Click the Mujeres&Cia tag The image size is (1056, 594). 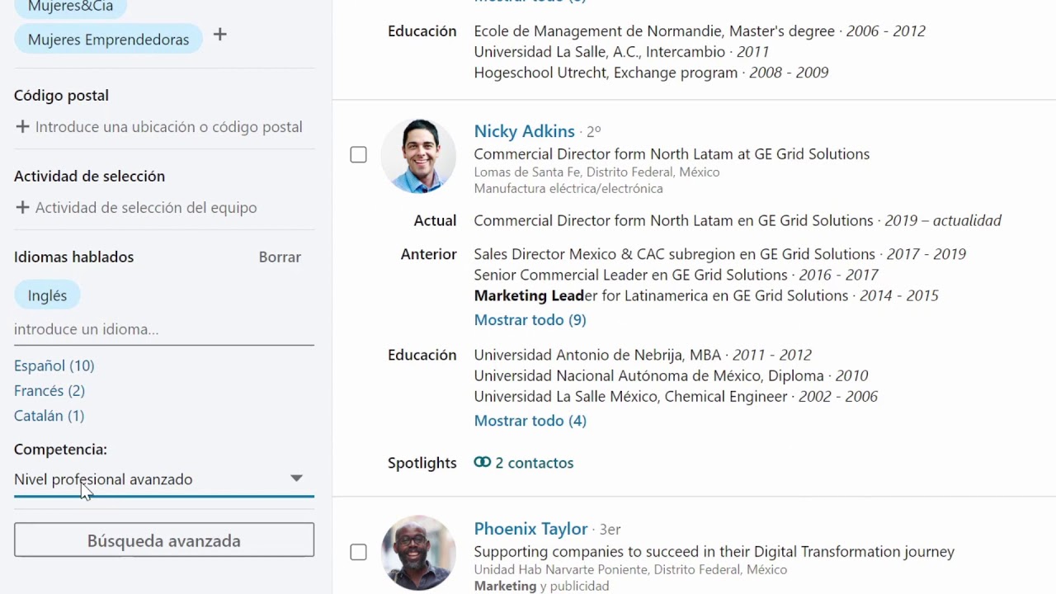click(70, 7)
